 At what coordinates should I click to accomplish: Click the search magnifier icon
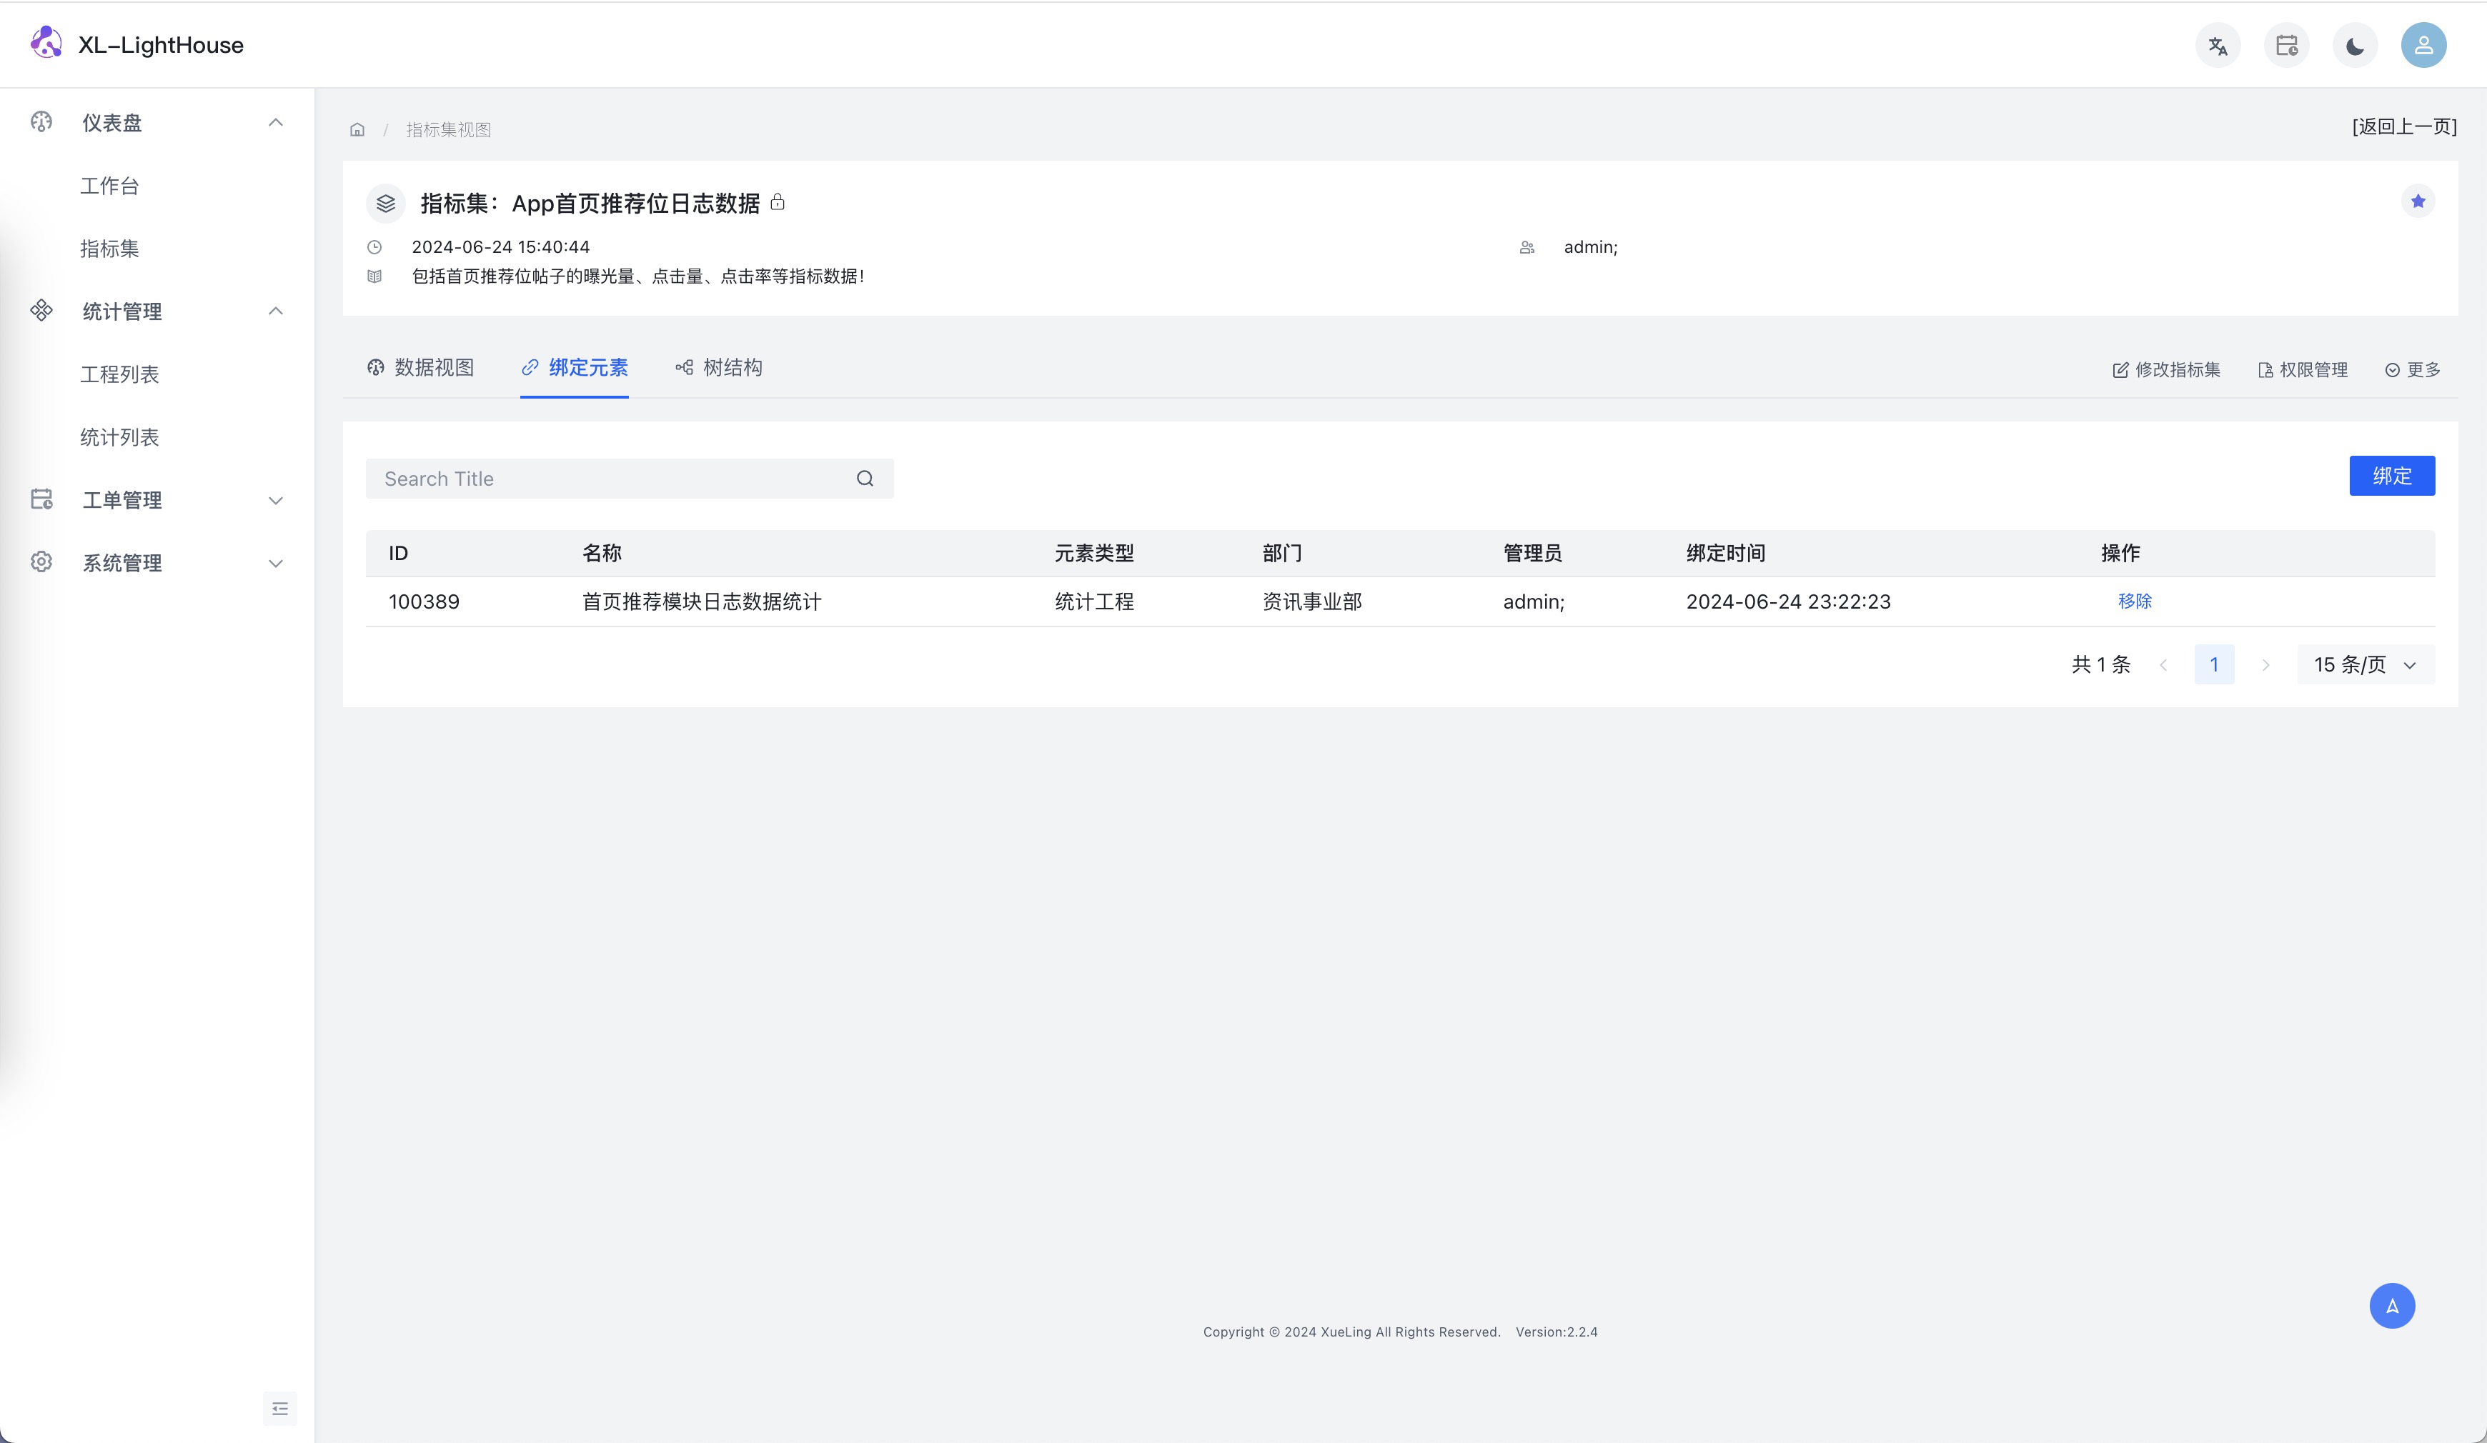(x=865, y=479)
